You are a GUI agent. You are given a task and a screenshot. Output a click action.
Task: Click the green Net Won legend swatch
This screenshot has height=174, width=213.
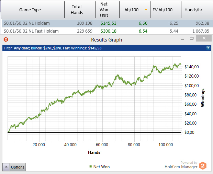pos(91,166)
